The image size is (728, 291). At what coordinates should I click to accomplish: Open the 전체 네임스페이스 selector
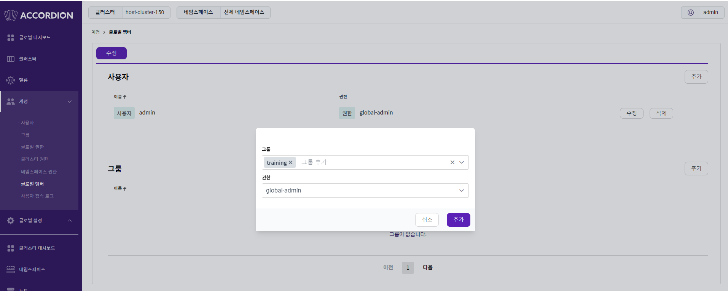(223, 13)
